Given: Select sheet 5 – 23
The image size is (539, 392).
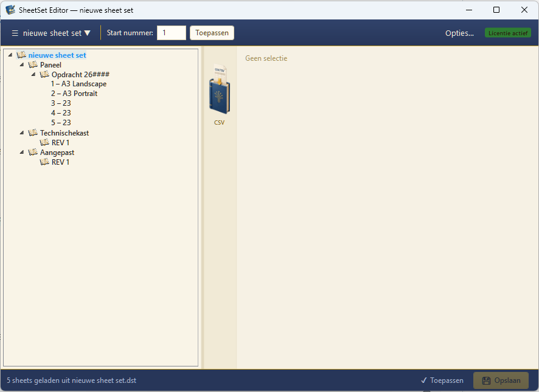Looking at the screenshot, I should 61,123.
